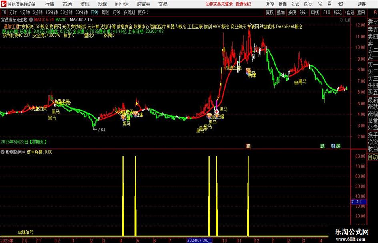Click the diamond icon above the price axis
The height and width of the screenshot is (243, 378).
(x=341, y=20)
